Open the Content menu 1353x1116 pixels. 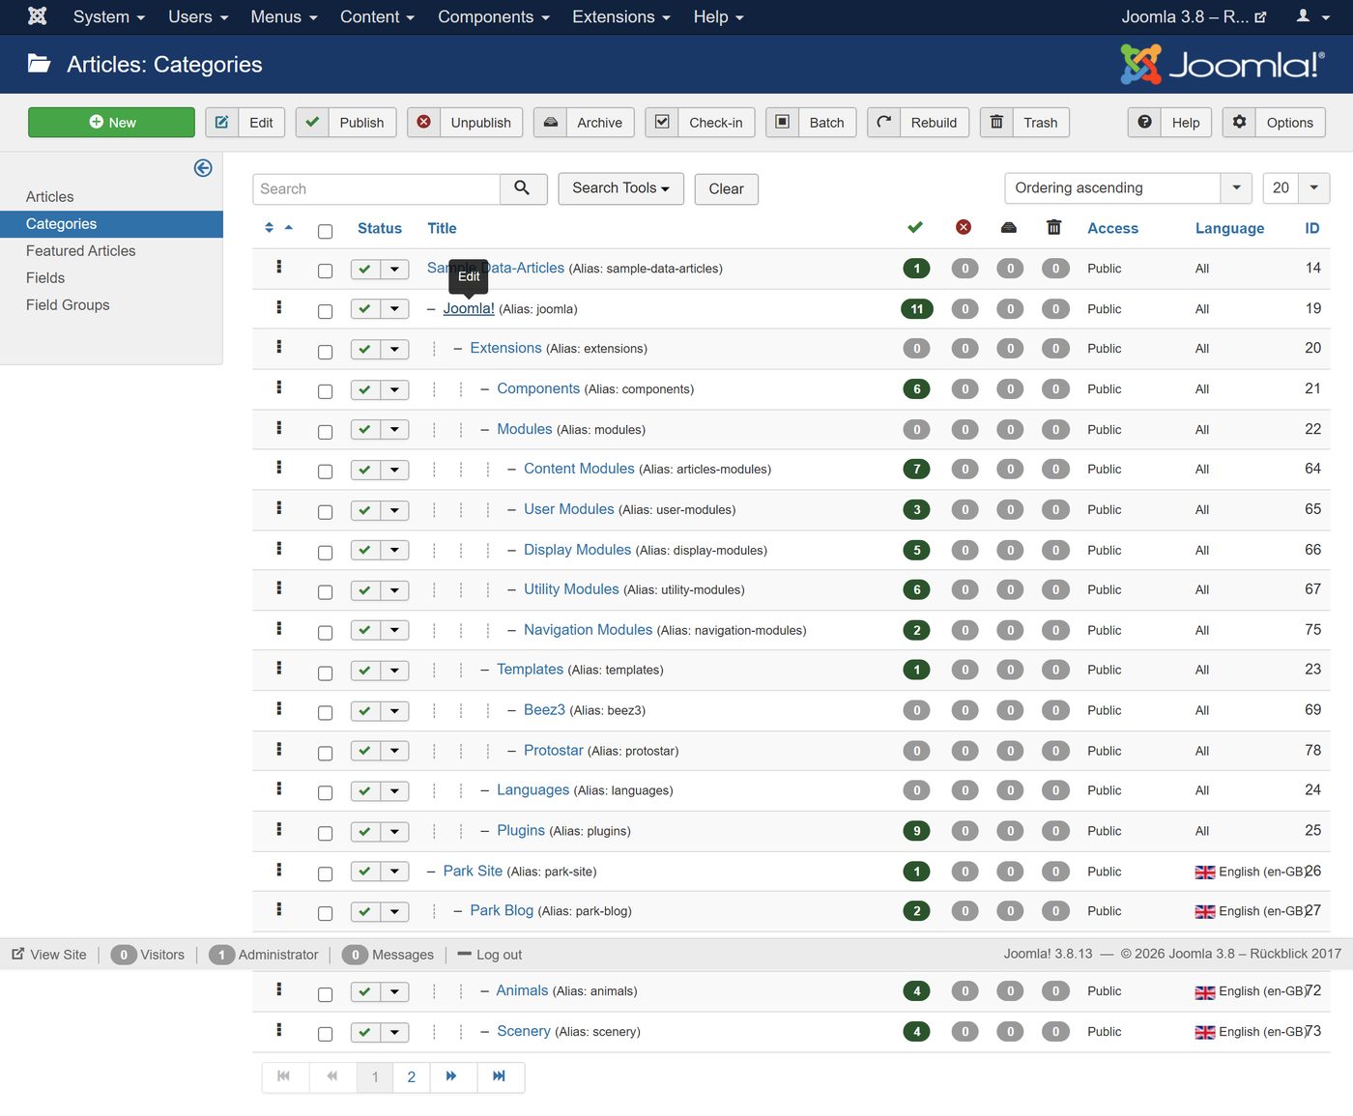click(x=377, y=16)
